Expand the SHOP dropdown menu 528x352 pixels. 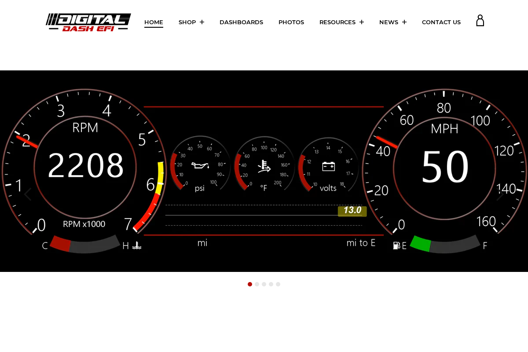(x=191, y=22)
